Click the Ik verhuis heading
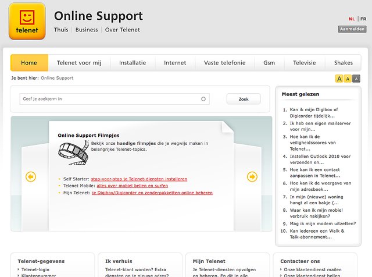This screenshot has width=372, height=277. coord(119,261)
